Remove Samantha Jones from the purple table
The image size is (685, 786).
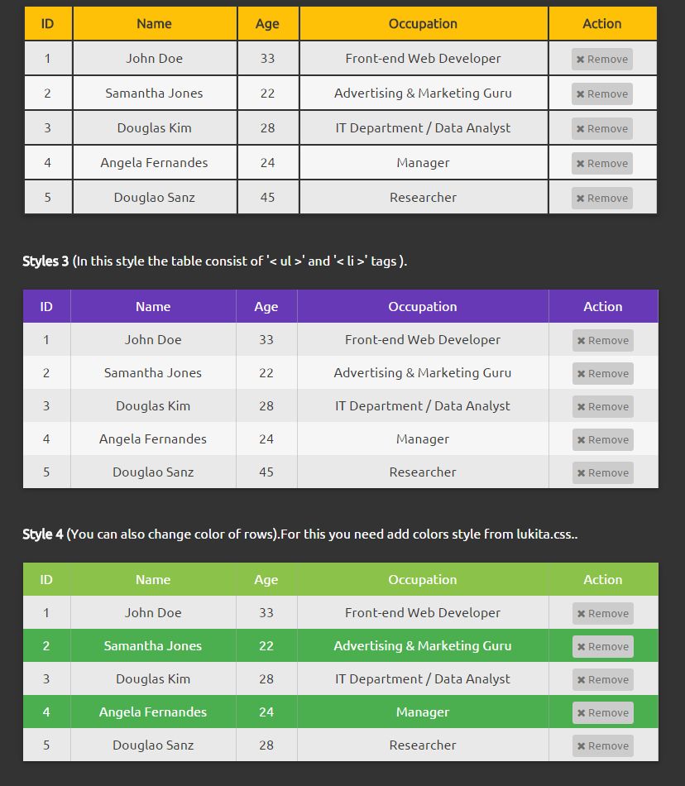pos(603,373)
